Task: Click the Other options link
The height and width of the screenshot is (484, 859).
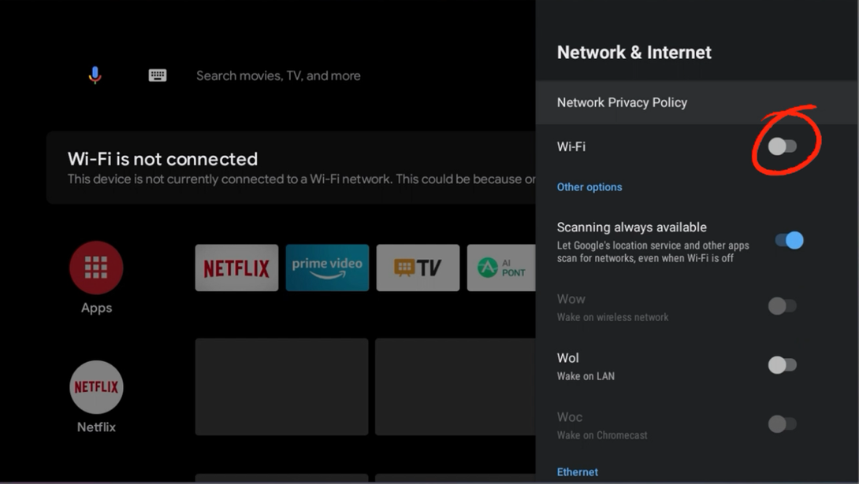Action: click(x=589, y=187)
